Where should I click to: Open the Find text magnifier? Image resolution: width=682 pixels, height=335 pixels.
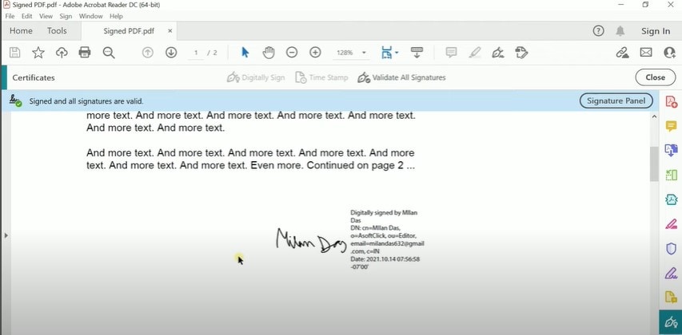click(109, 53)
